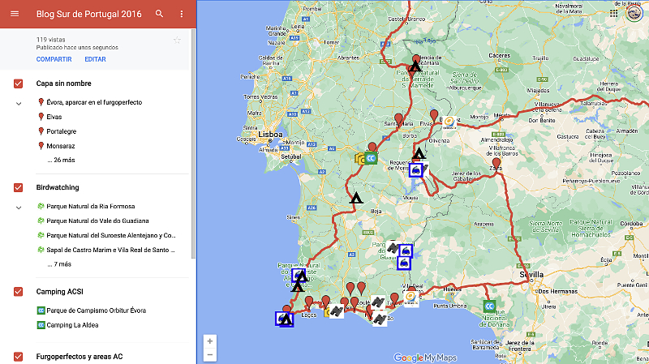Collapse Birdwatching item list

tap(19, 208)
